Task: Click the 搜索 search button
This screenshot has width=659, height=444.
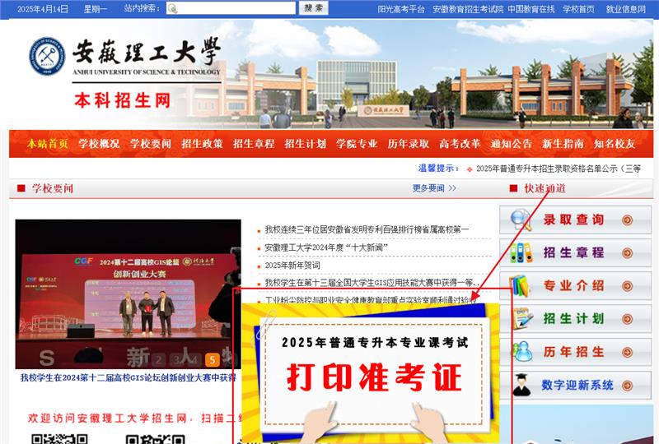Action: (314, 8)
